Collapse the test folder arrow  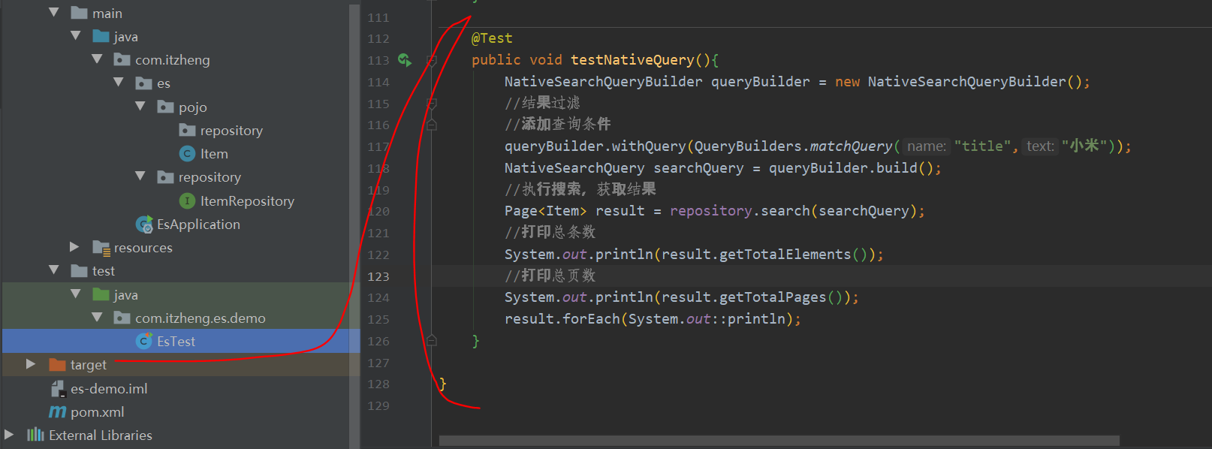pyautogui.click(x=54, y=270)
